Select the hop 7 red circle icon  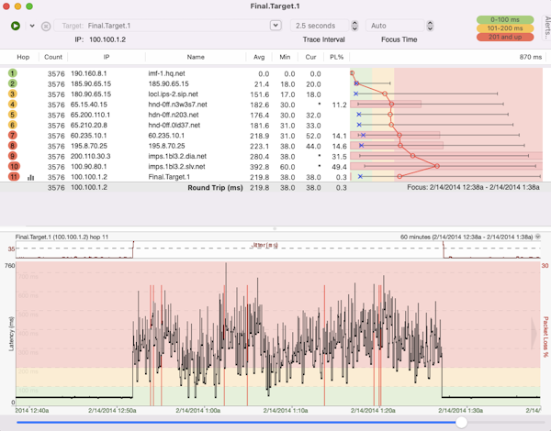13,136
